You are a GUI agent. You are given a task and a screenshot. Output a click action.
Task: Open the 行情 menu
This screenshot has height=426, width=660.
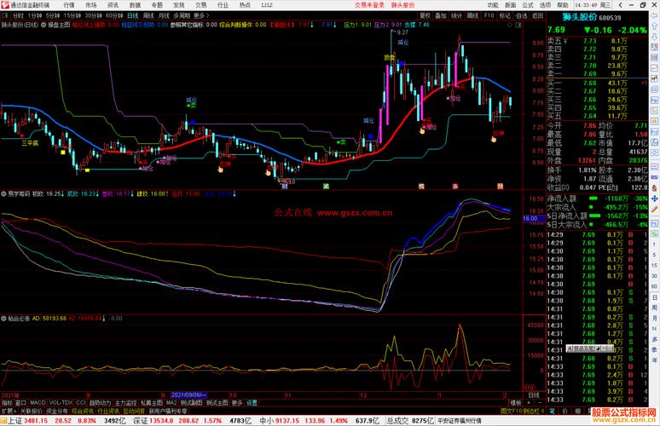click(69, 5)
